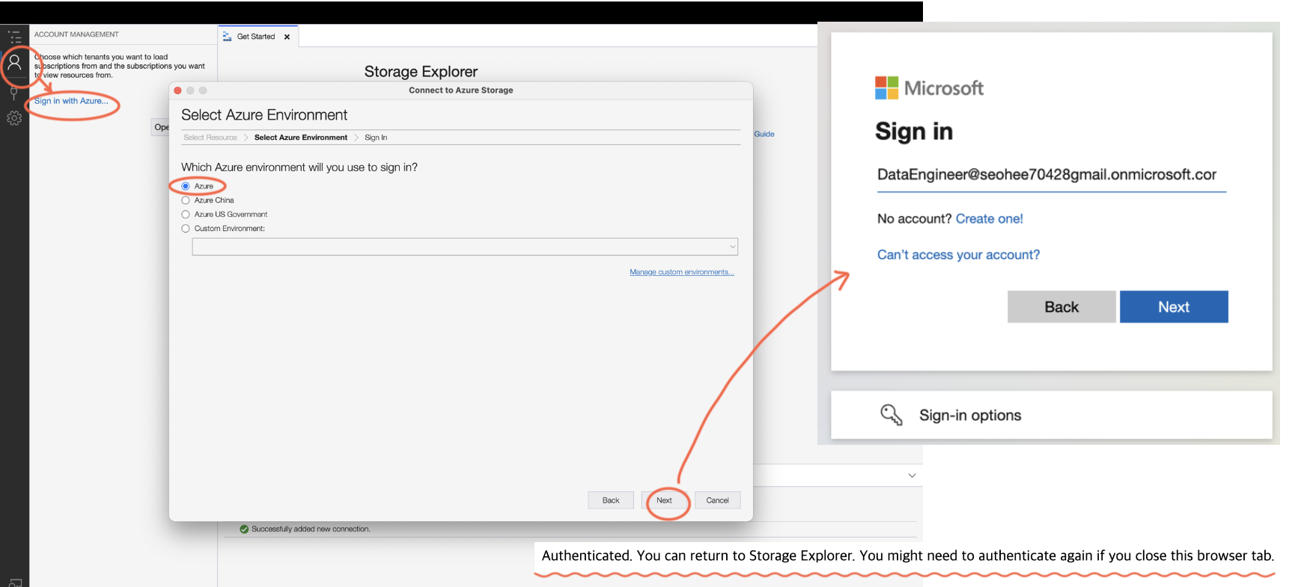1304x587 pixels.
Task: Click red close dot of Connect dialog
Action: (177, 90)
